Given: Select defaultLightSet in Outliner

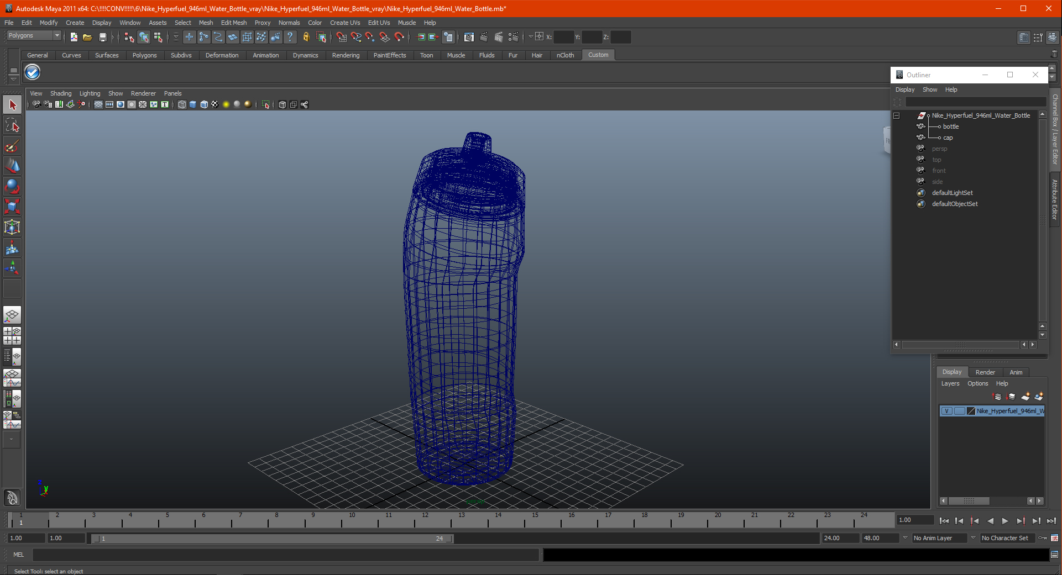Looking at the screenshot, I should coord(952,193).
